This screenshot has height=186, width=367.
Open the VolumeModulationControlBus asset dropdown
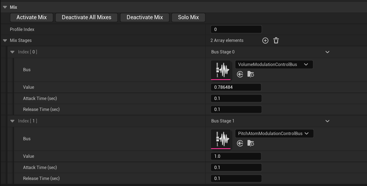[x=274, y=65]
